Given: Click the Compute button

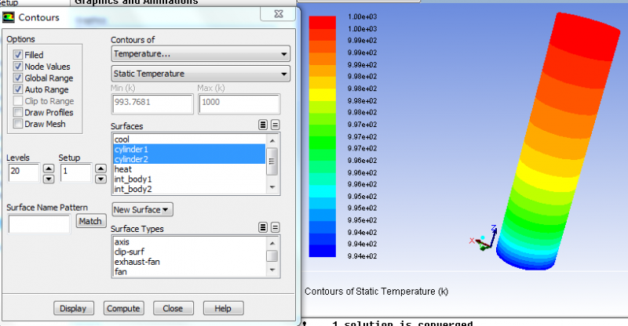Looking at the screenshot, I should coord(123,309).
